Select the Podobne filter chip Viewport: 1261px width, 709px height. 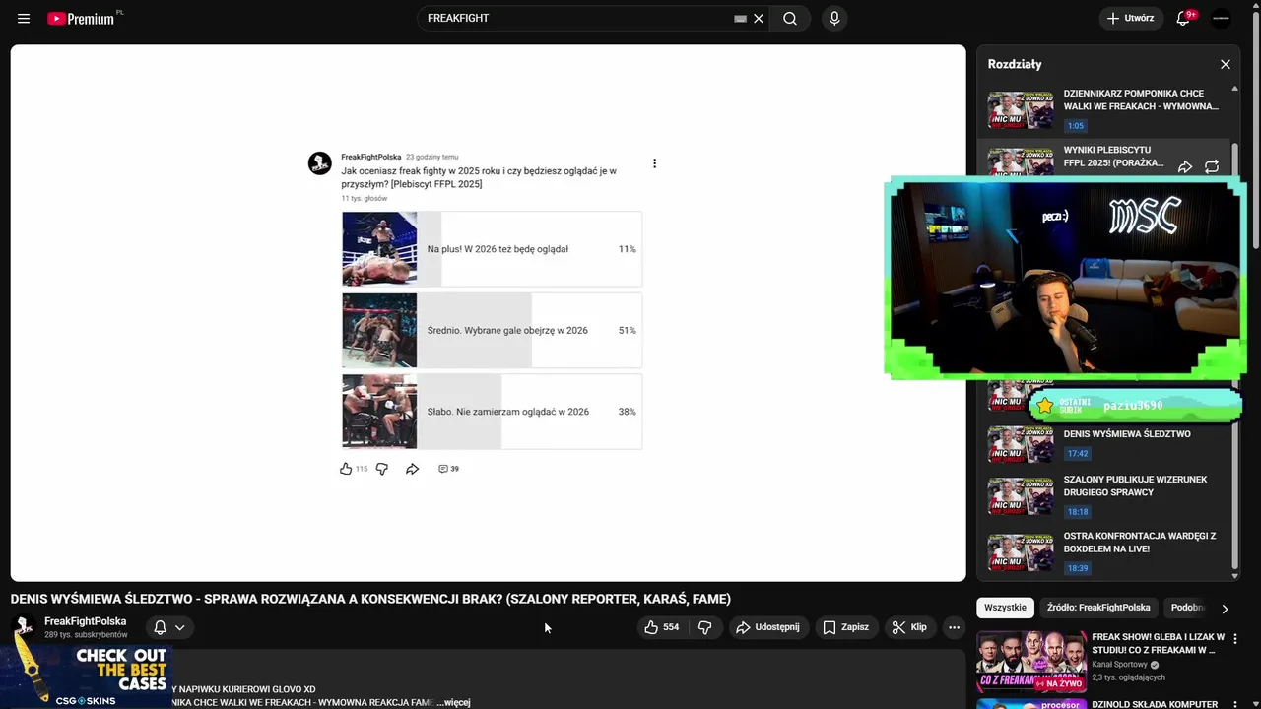(1187, 608)
